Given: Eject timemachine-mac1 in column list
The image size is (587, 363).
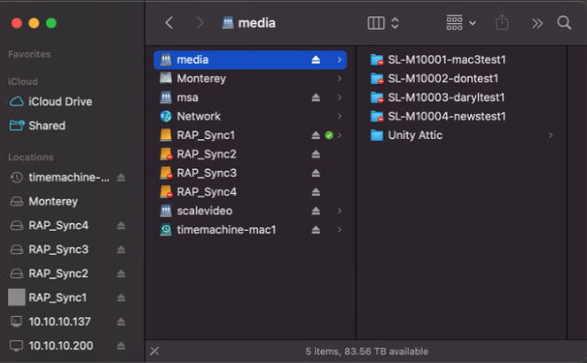Looking at the screenshot, I should point(316,229).
